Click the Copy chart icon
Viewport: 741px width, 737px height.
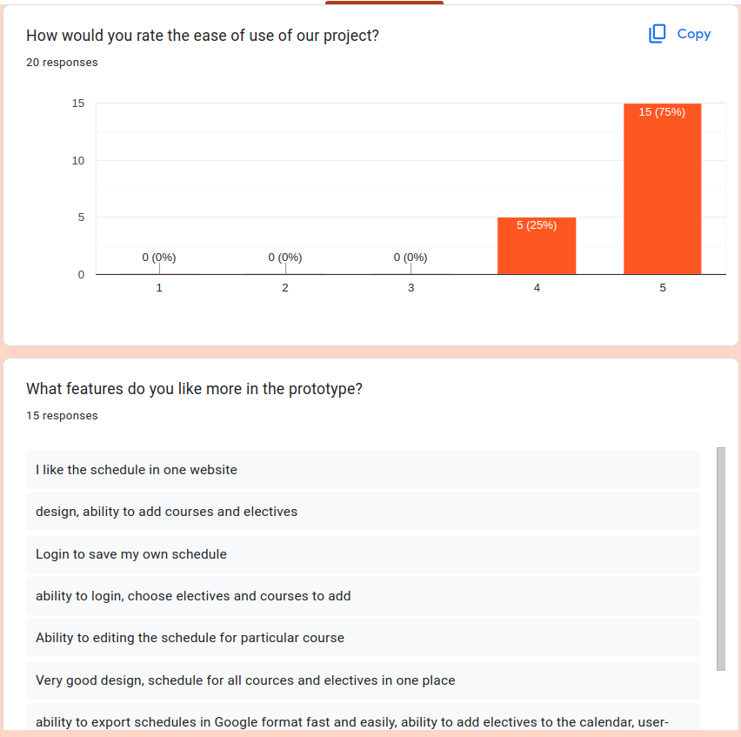(658, 34)
